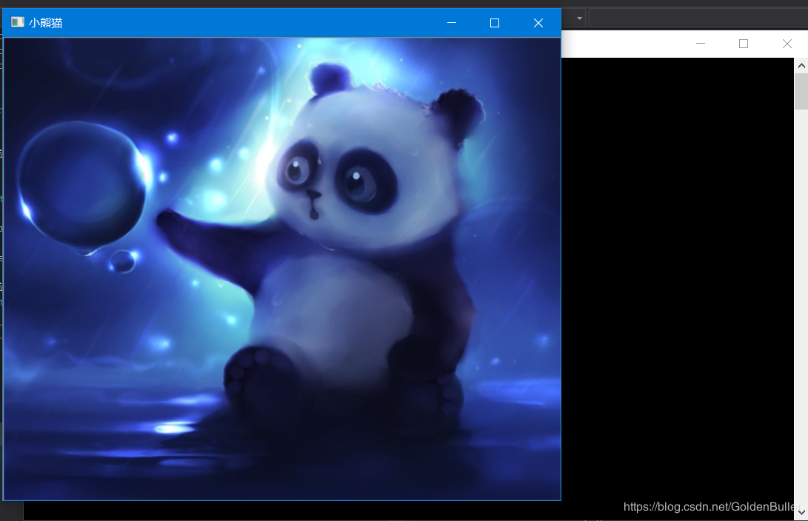The height and width of the screenshot is (521, 808).
Task: Click the 小熊猫 title bar text
Action: [46, 23]
